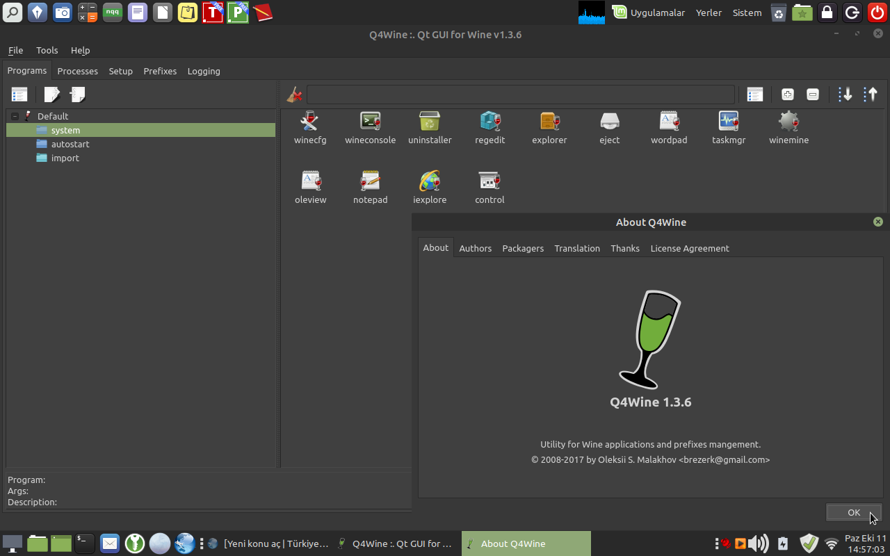The width and height of the screenshot is (890, 556).
Task: Click the create new item icon in left toolbar
Action: [52, 95]
